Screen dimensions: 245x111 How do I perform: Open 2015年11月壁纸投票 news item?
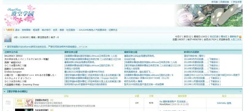click(x=202, y=81)
